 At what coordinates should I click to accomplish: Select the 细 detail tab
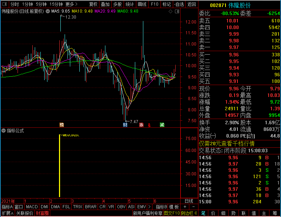(x=223, y=213)
